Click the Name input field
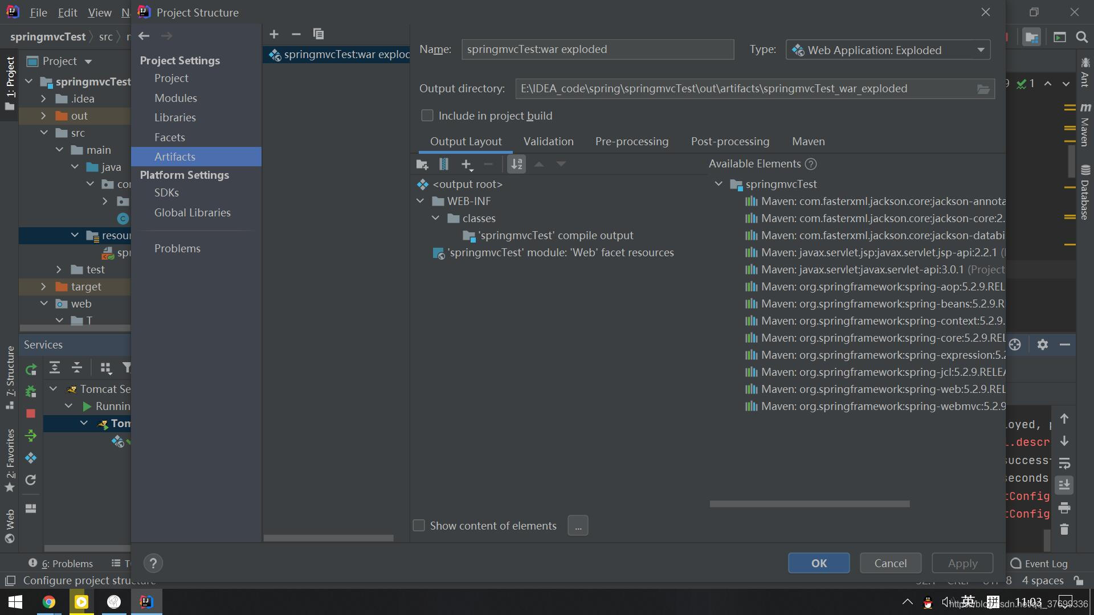 point(597,49)
